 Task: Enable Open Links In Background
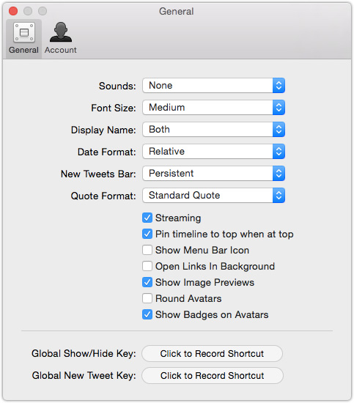147,266
